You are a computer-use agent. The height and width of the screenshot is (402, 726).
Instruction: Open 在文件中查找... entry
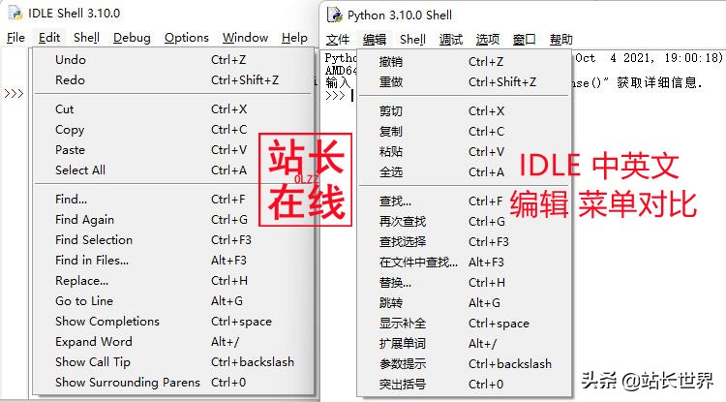[x=464, y=263]
